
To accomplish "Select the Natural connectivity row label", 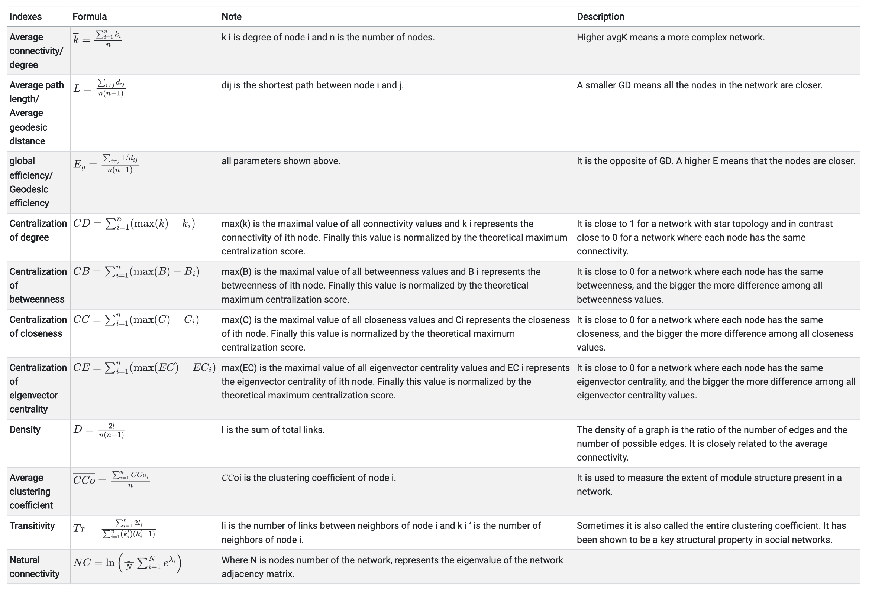I will [x=35, y=567].
